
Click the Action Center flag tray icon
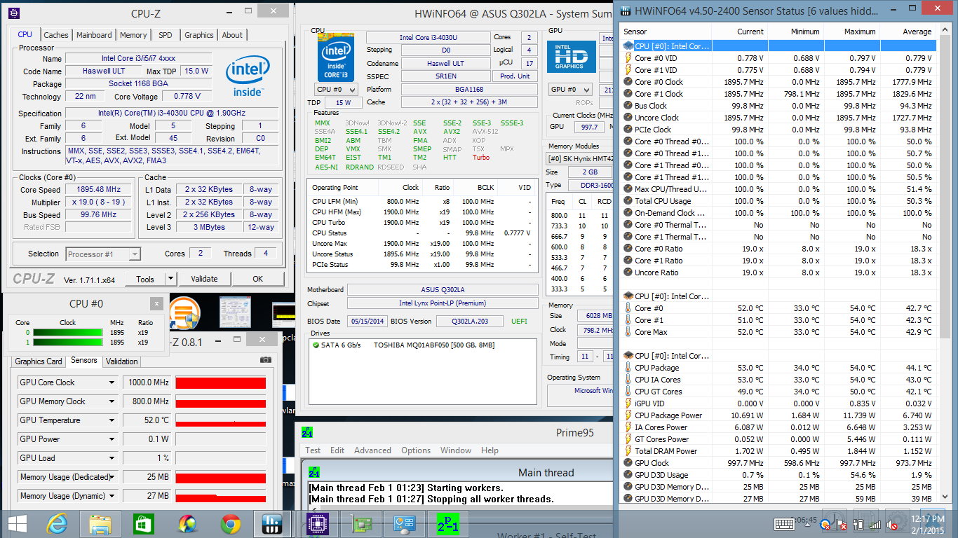point(841,524)
